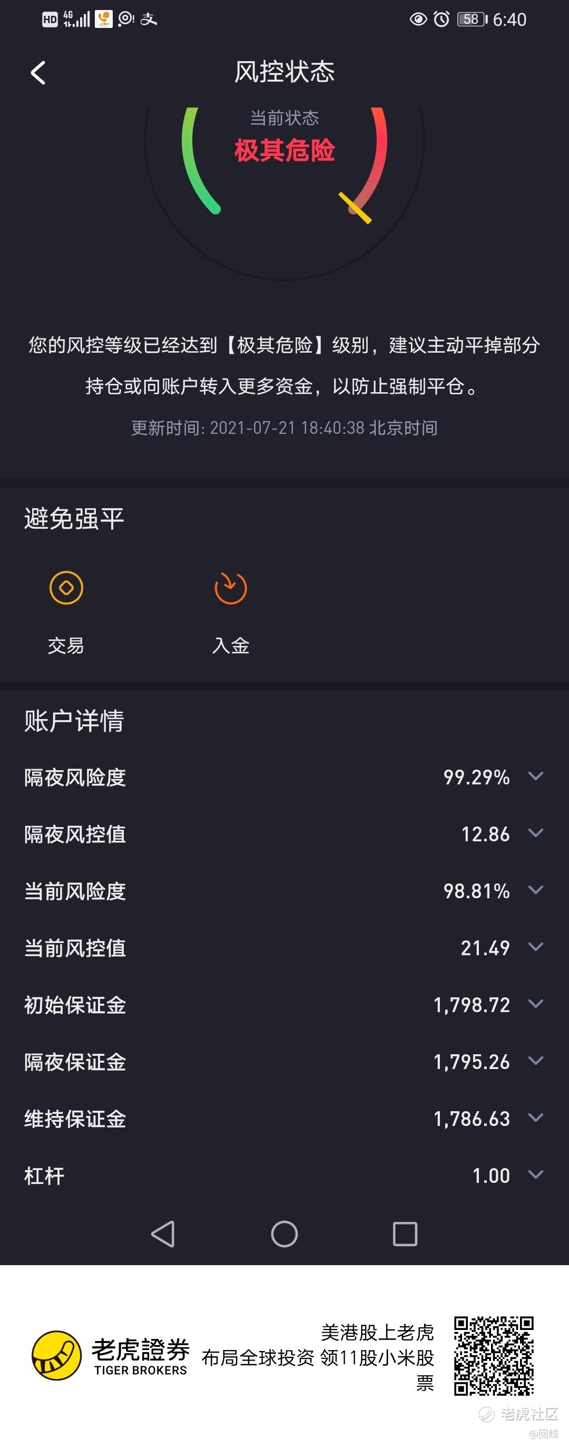Expand the 当前风控值 details chevron
The image size is (569, 1447).
(x=536, y=947)
